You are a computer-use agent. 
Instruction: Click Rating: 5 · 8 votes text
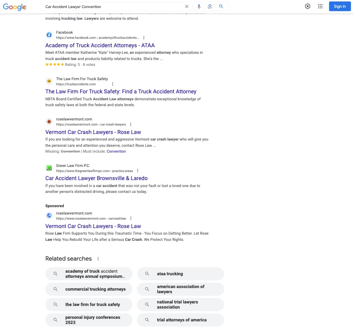point(80,65)
